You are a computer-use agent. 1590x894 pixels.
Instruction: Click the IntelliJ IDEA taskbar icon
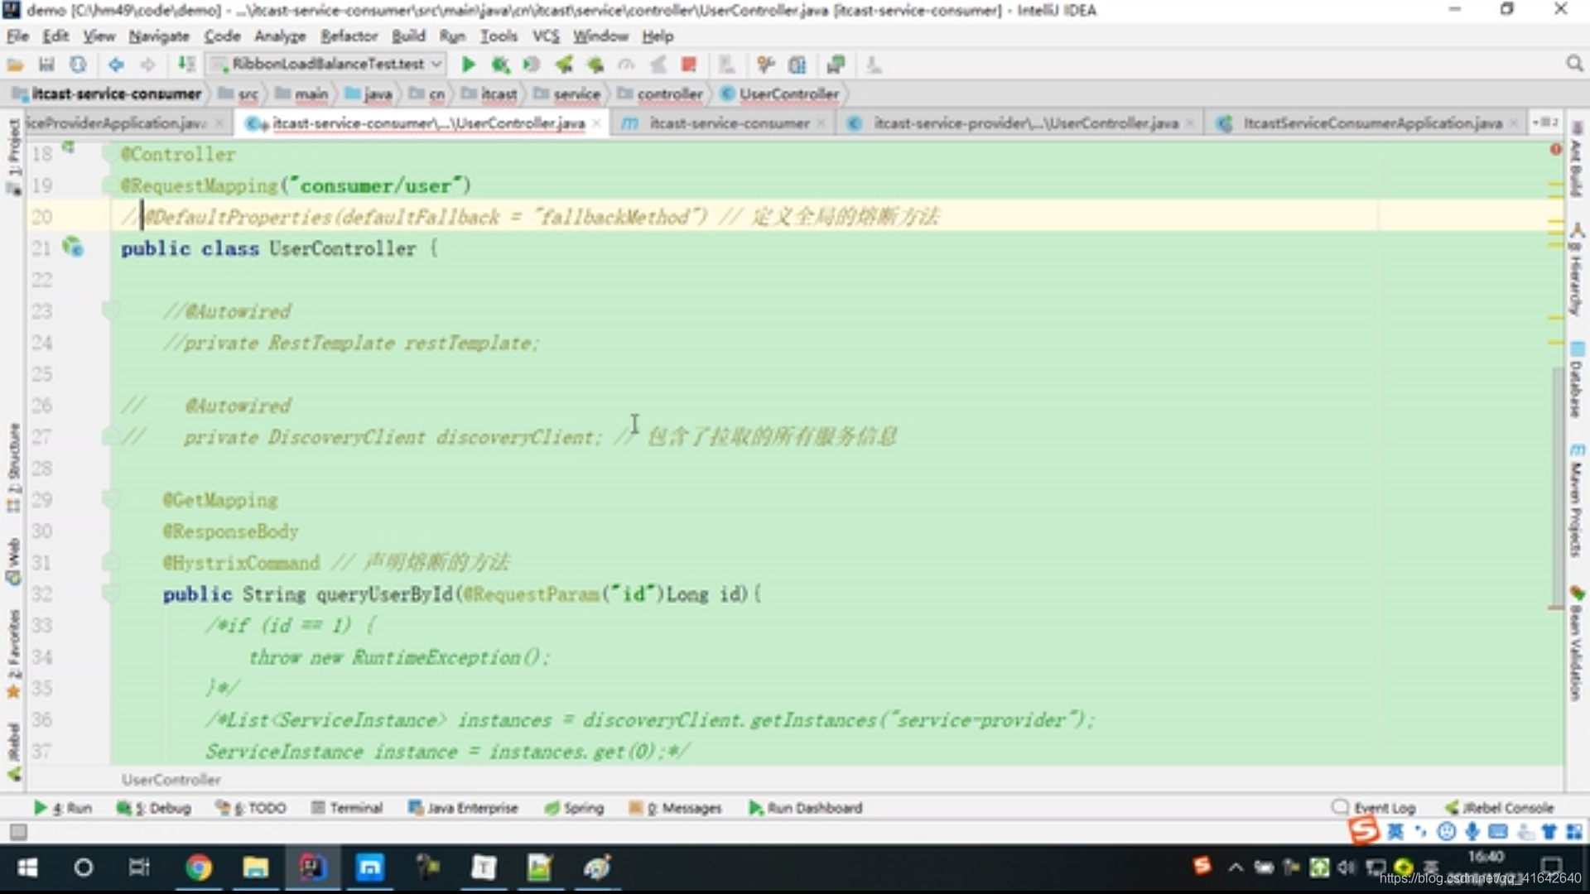coord(312,868)
